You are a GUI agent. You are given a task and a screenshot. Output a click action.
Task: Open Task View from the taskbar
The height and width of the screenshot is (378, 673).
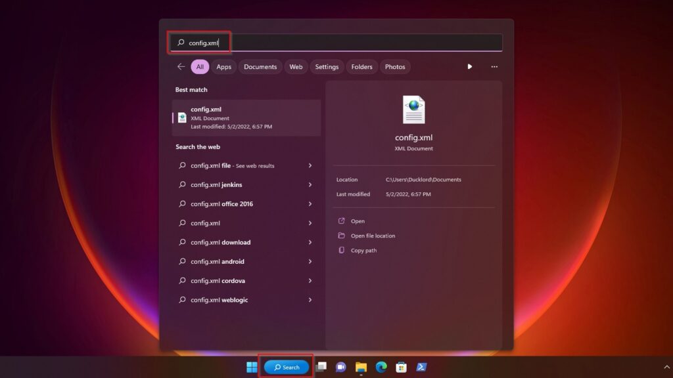pos(321,367)
